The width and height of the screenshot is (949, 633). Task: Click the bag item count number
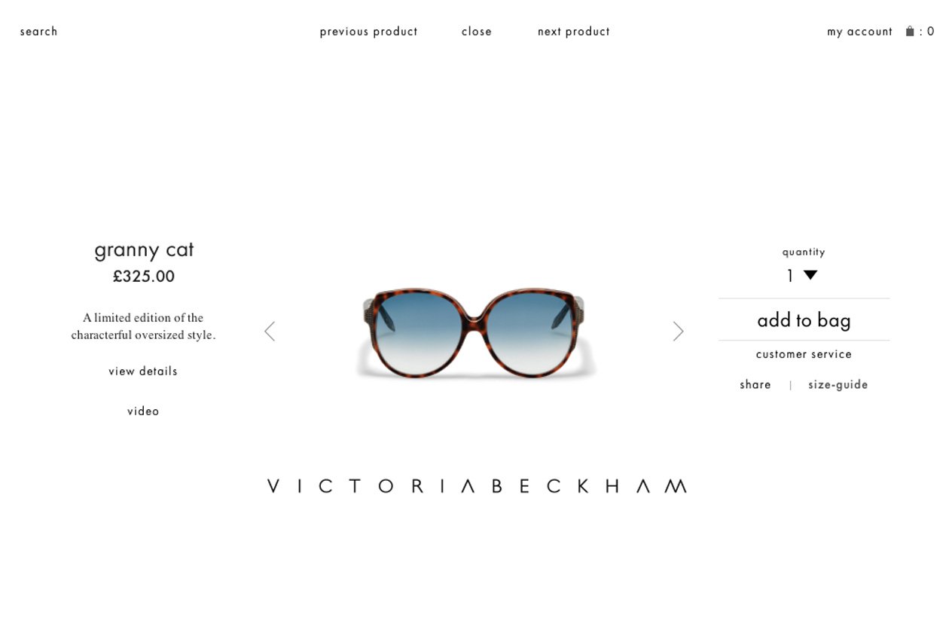pos(931,32)
